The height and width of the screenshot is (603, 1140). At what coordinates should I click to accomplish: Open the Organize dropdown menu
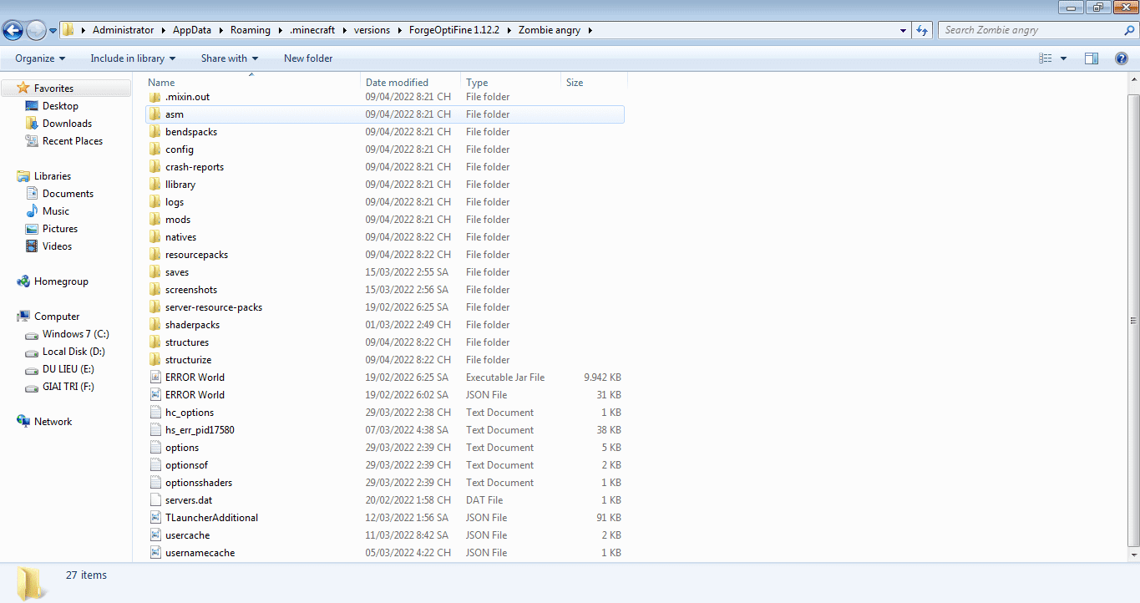pos(40,58)
